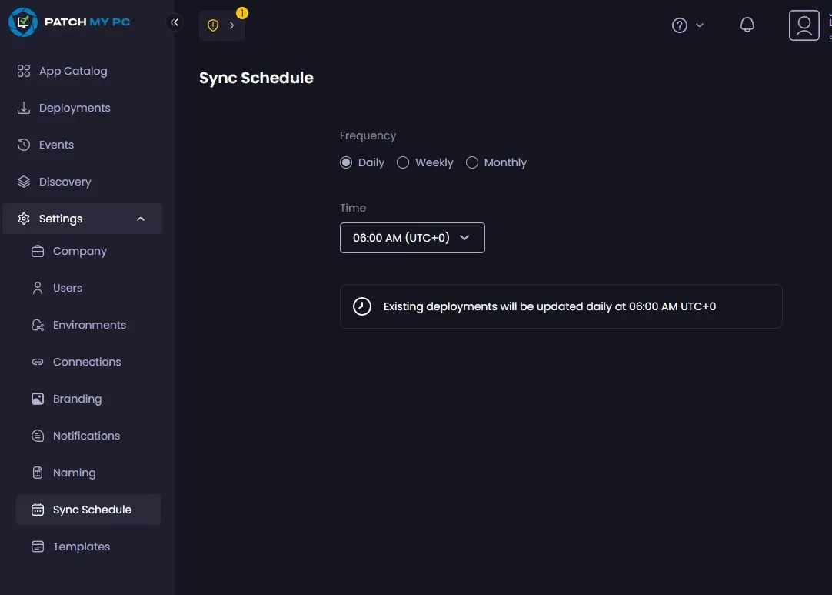Open the Discovery page
Screen dimensions: 832x595
pos(65,181)
